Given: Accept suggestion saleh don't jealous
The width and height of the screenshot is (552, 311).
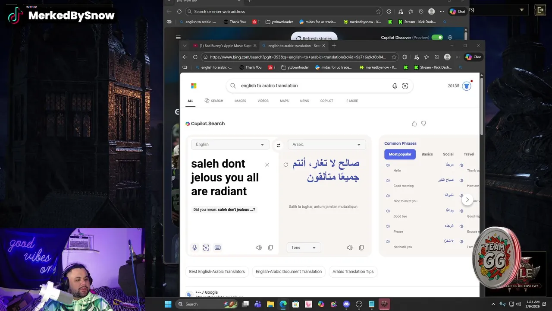Looking at the screenshot, I should (236, 209).
